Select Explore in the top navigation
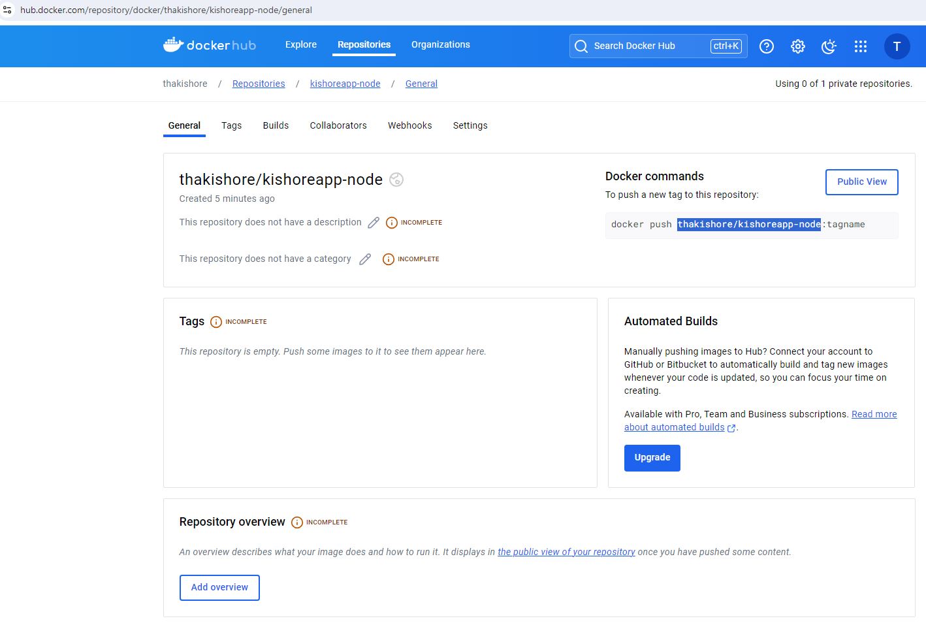Image resolution: width=926 pixels, height=625 pixels. tap(301, 44)
